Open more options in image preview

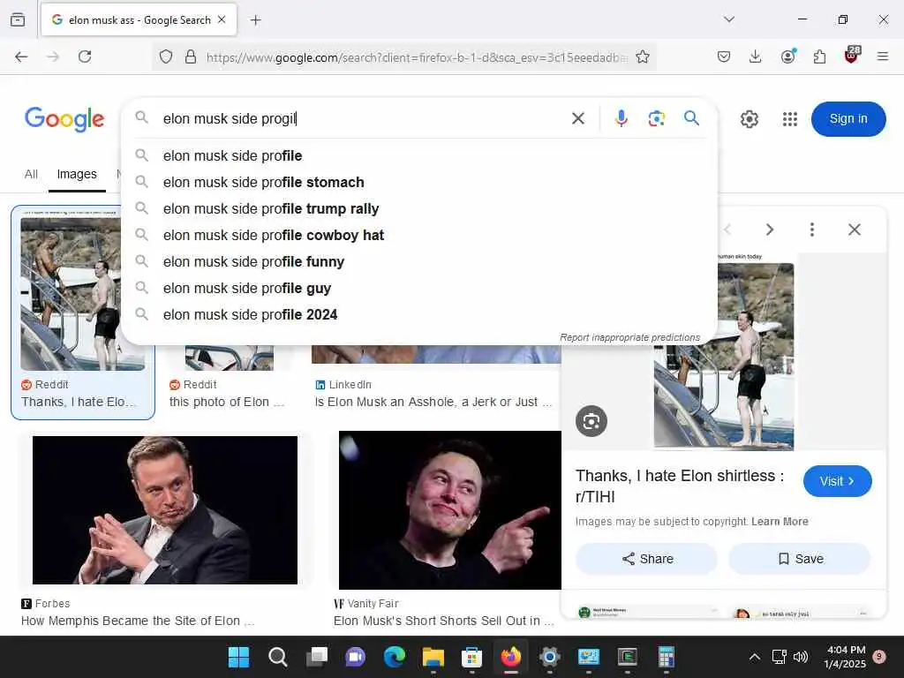[812, 230]
